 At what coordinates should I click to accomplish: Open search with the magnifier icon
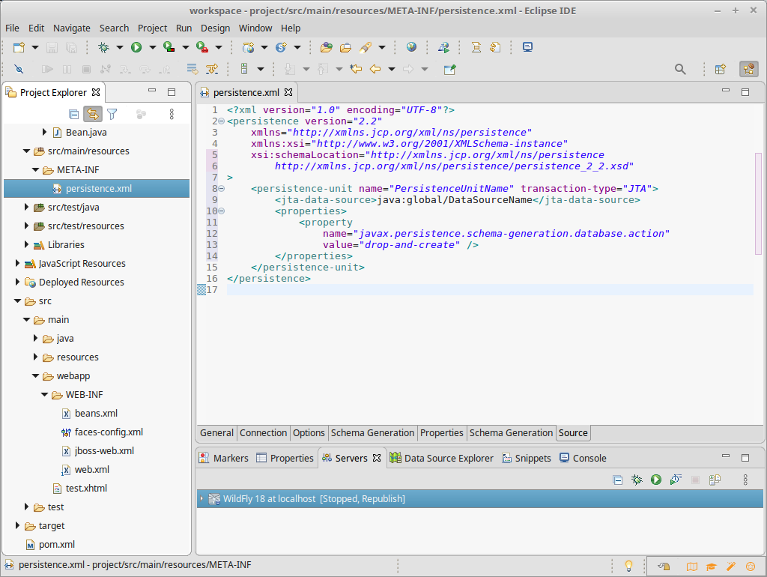click(x=680, y=68)
